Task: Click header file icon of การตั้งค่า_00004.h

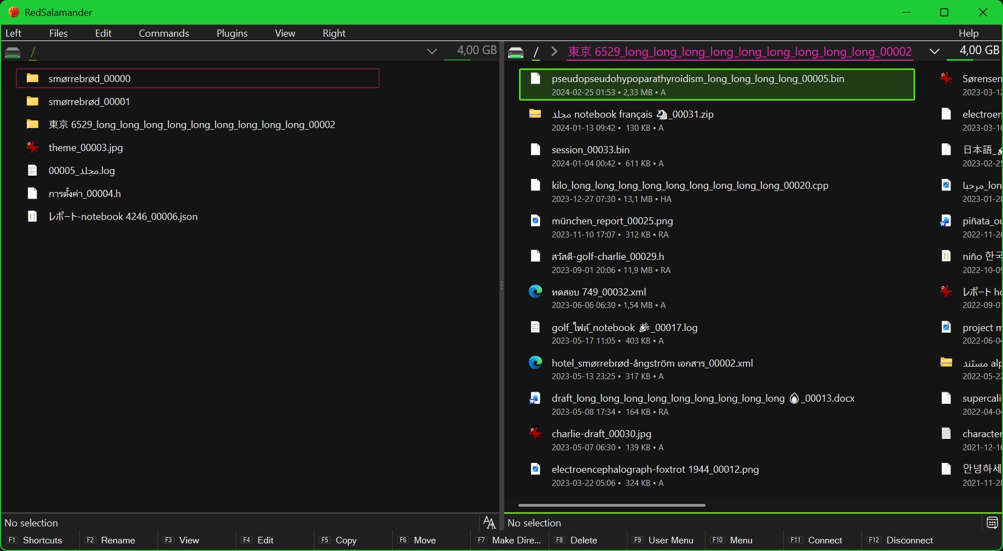Action: coord(33,193)
